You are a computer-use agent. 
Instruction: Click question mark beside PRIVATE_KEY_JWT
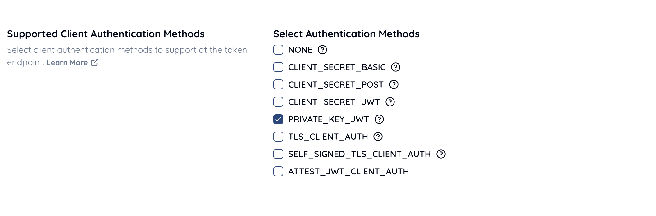tap(379, 119)
